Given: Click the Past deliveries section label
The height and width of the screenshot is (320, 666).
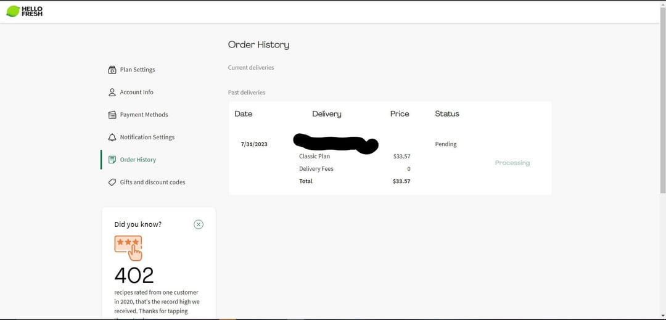Looking at the screenshot, I should (x=247, y=92).
